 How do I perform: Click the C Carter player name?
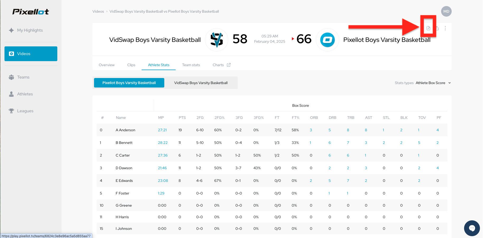point(123,155)
